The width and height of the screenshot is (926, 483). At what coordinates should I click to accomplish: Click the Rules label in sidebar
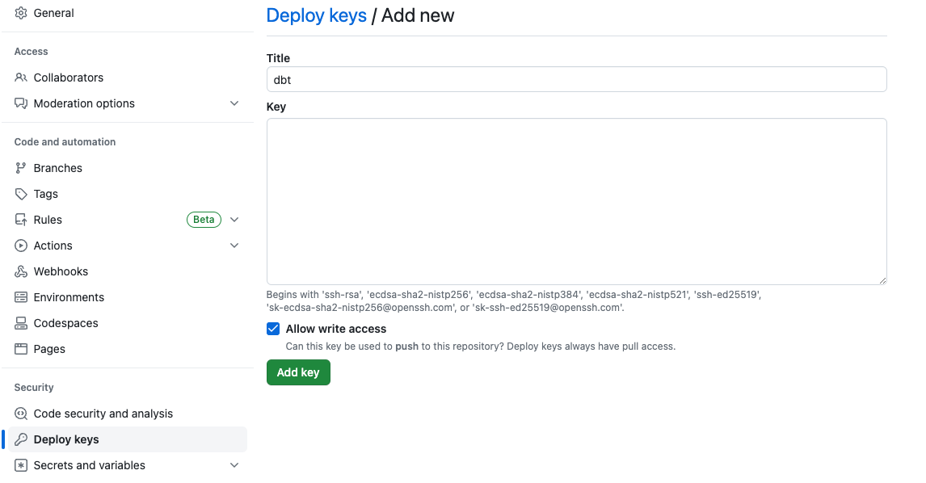48,220
